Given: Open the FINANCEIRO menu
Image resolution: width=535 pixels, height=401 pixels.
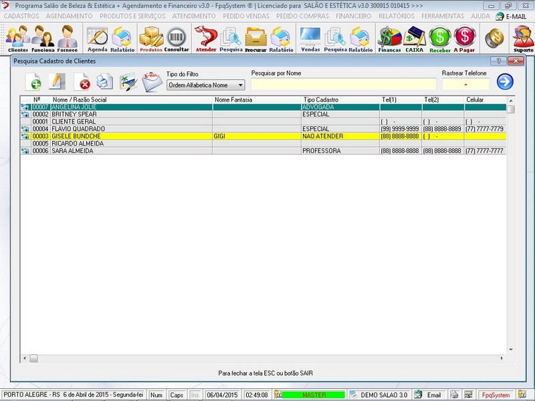Looking at the screenshot, I should click(353, 15).
